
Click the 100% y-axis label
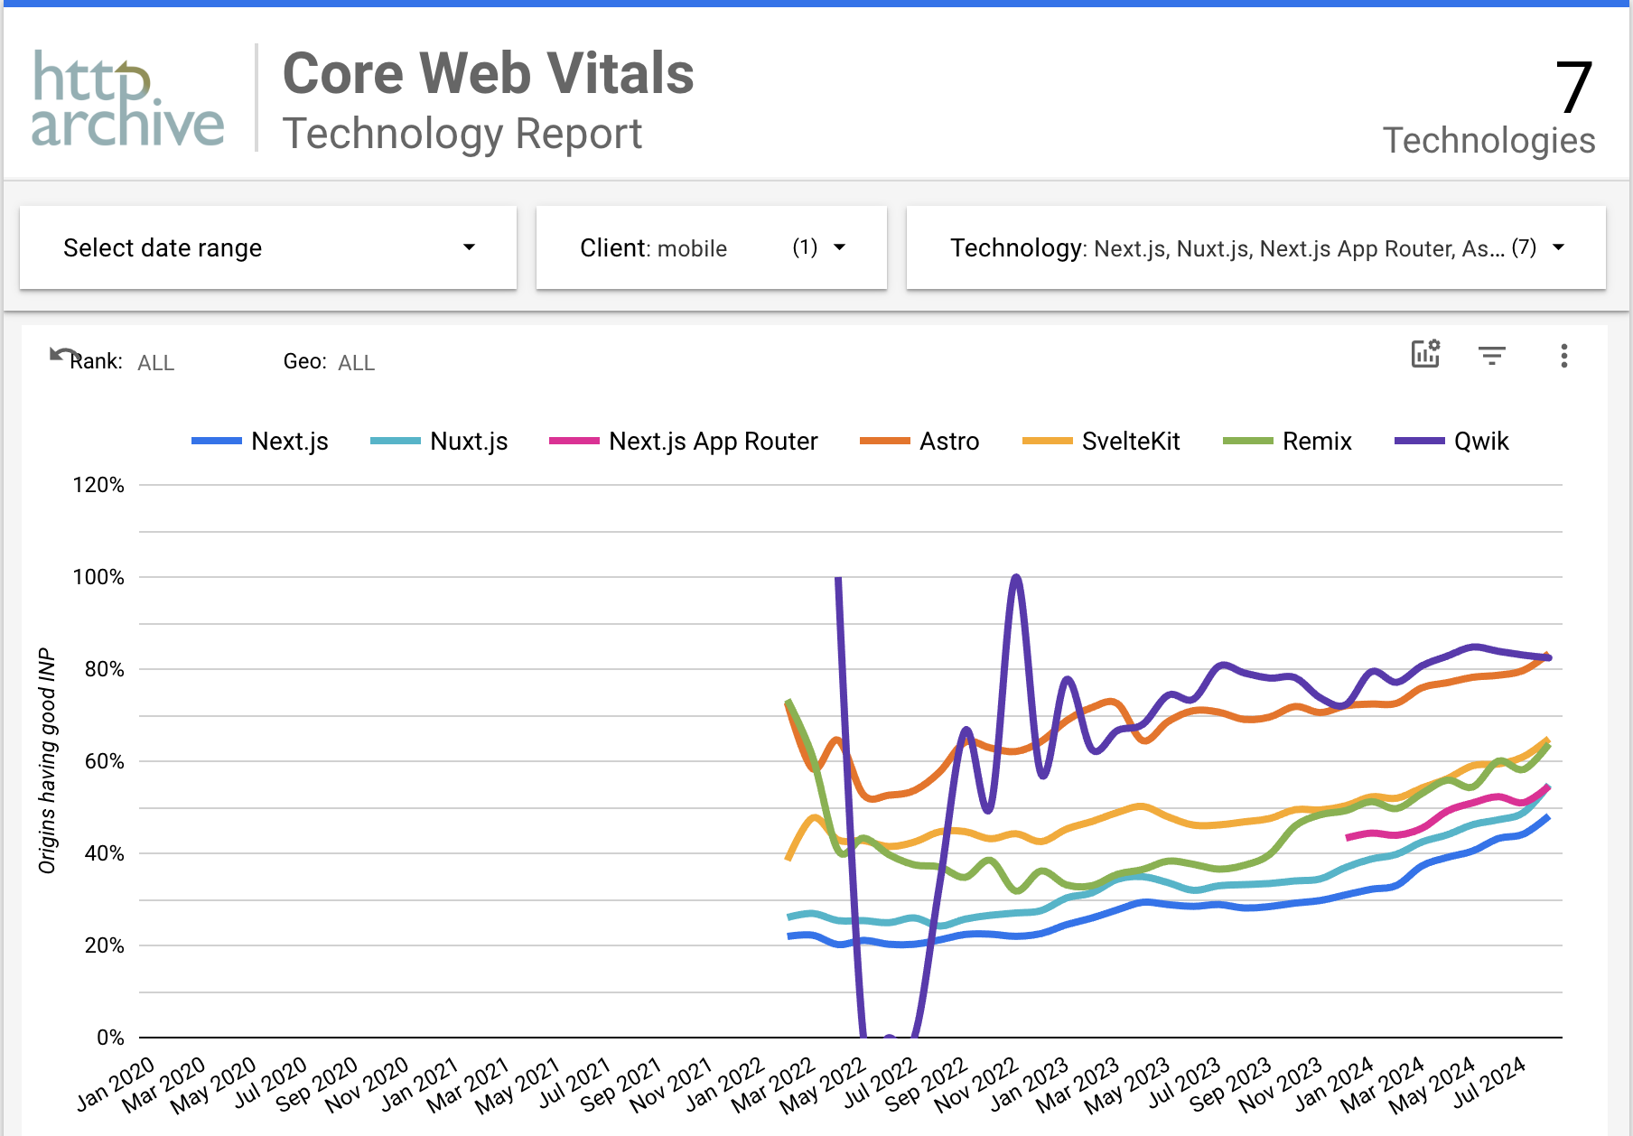point(98,577)
